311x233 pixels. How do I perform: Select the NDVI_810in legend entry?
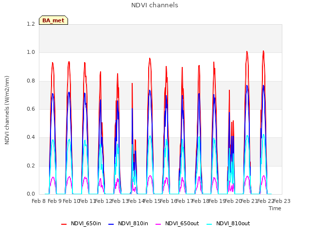(128, 223)
